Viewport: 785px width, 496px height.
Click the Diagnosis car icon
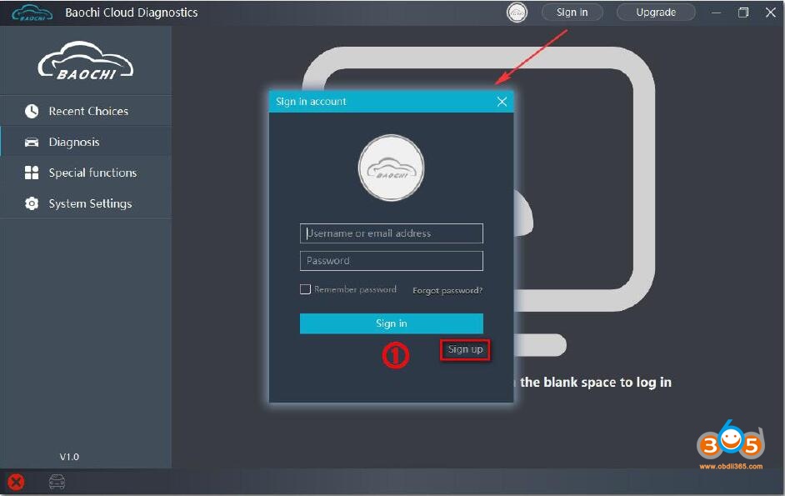(32, 143)
